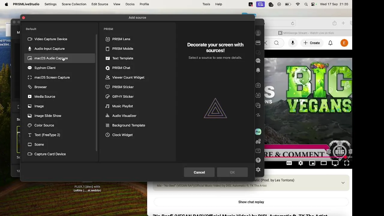Click the video progress bar scrubber
Viewport: 384px width, 216px height.
[x=345, y=157]
